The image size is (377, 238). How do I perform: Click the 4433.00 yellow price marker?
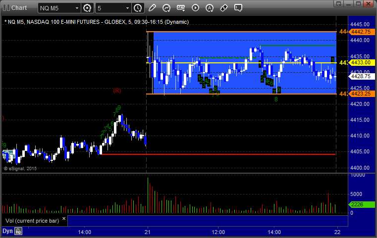click(361, 63)
